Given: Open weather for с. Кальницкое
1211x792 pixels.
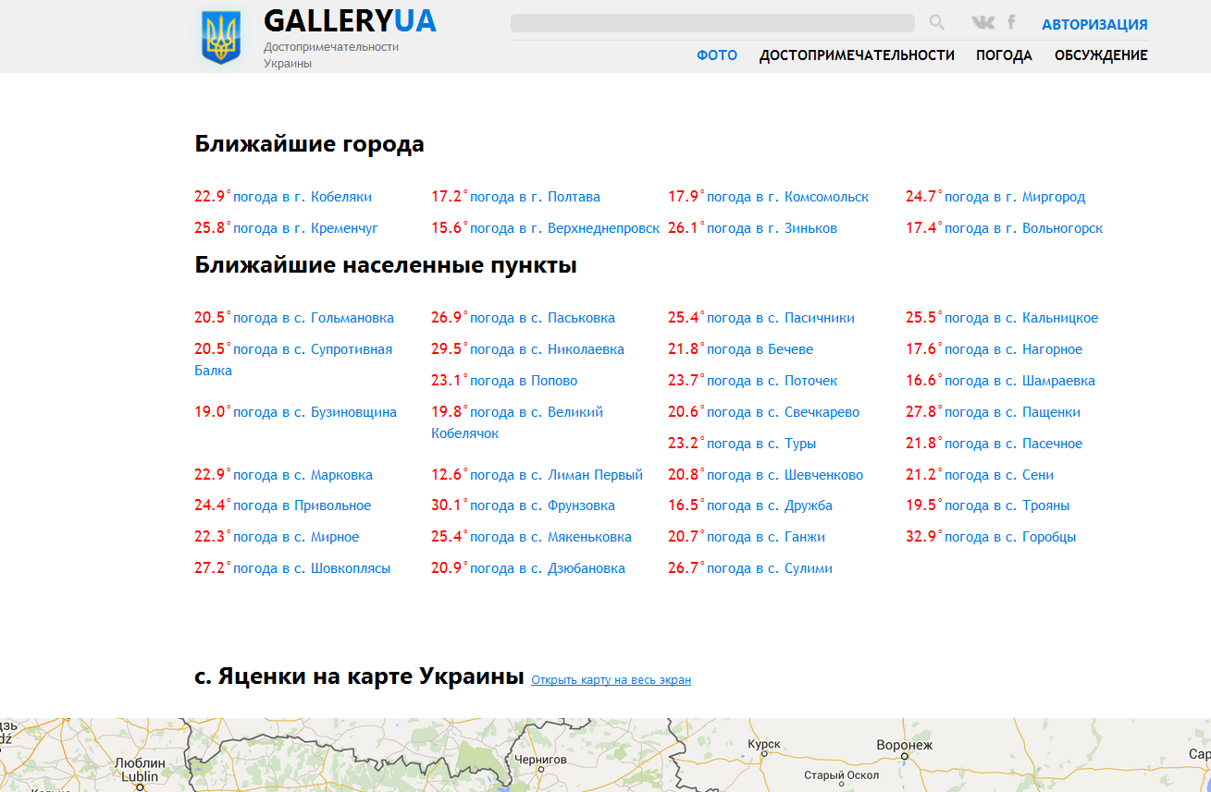Looking at the screenshot, I should coord(1021,318).
